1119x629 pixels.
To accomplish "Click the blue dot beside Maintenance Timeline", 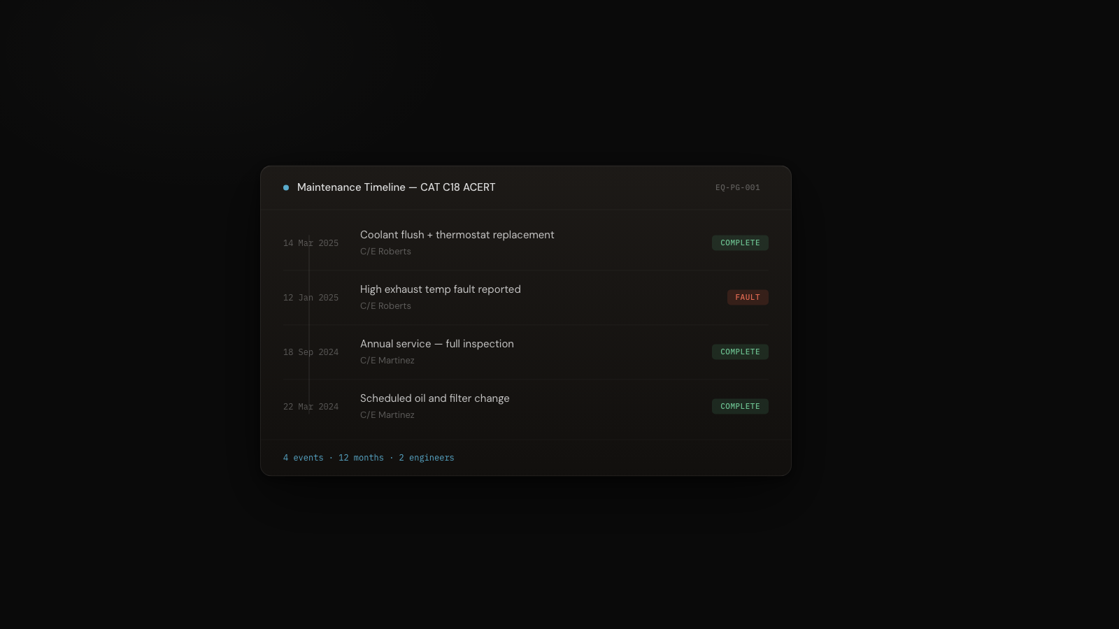I will 286,187.
